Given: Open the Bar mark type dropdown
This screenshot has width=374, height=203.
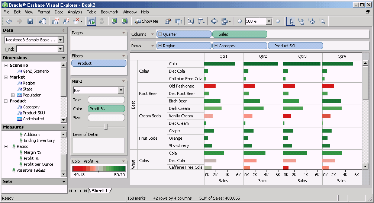Looking at the screenshot, I should tap(121, 90).
